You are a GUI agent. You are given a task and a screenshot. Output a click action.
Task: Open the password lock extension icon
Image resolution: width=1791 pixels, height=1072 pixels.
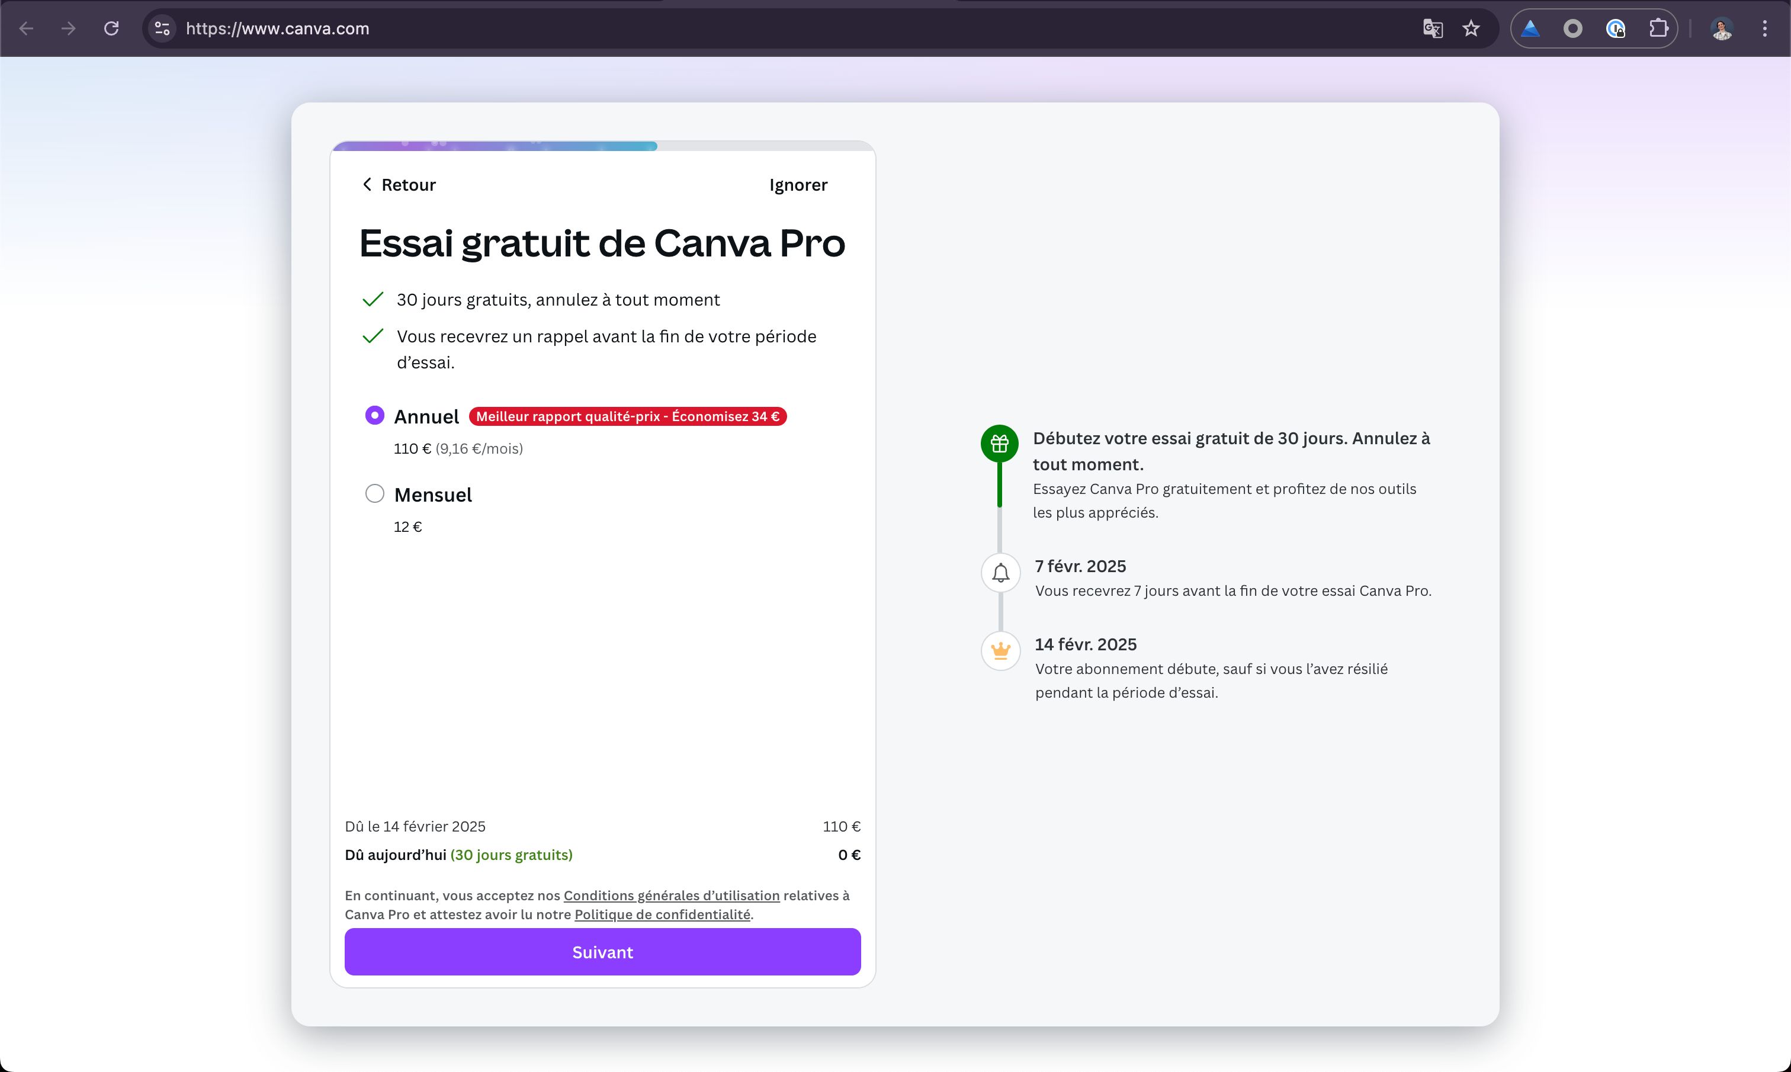click(x=1616, y=29)
